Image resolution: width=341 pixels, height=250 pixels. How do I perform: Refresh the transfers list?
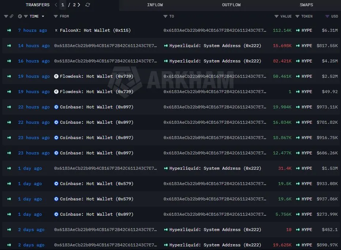point(88,5)
